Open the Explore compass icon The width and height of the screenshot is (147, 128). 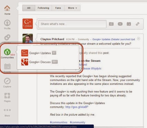coord(7,81)
